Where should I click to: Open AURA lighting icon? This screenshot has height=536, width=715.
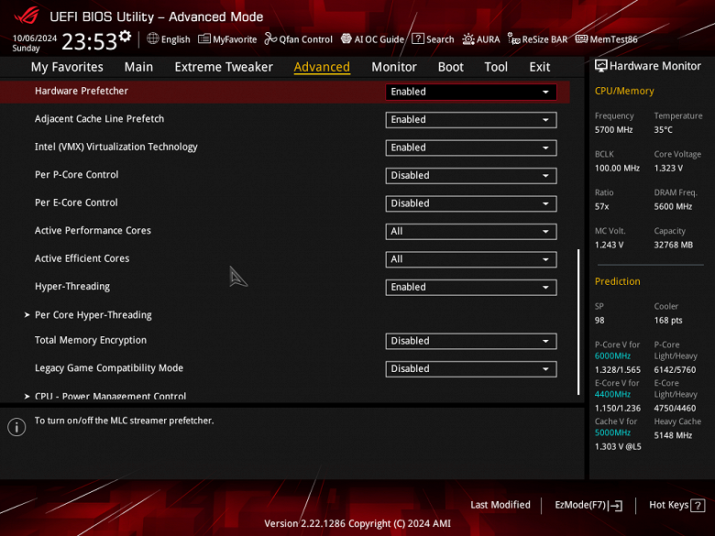click(467, 39)
